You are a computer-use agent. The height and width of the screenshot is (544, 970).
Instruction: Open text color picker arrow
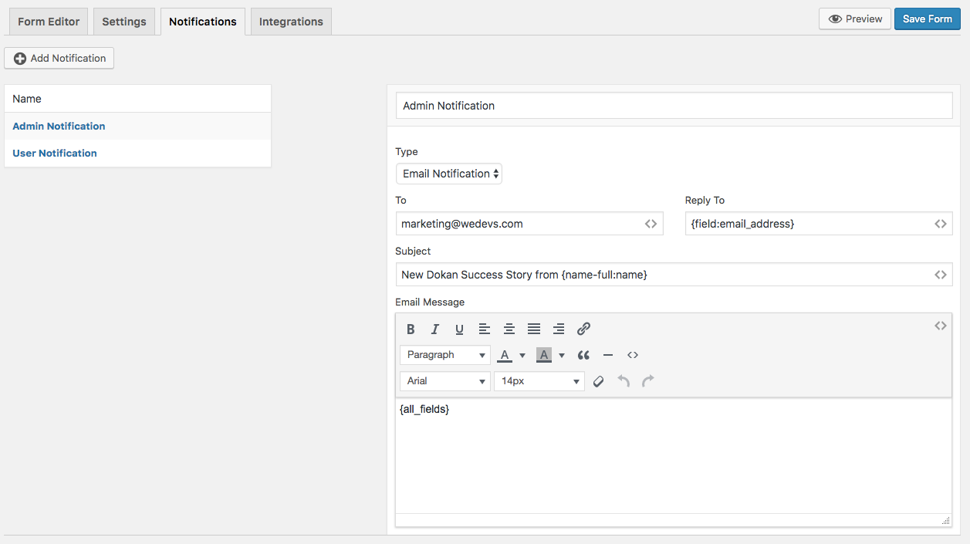522,355
